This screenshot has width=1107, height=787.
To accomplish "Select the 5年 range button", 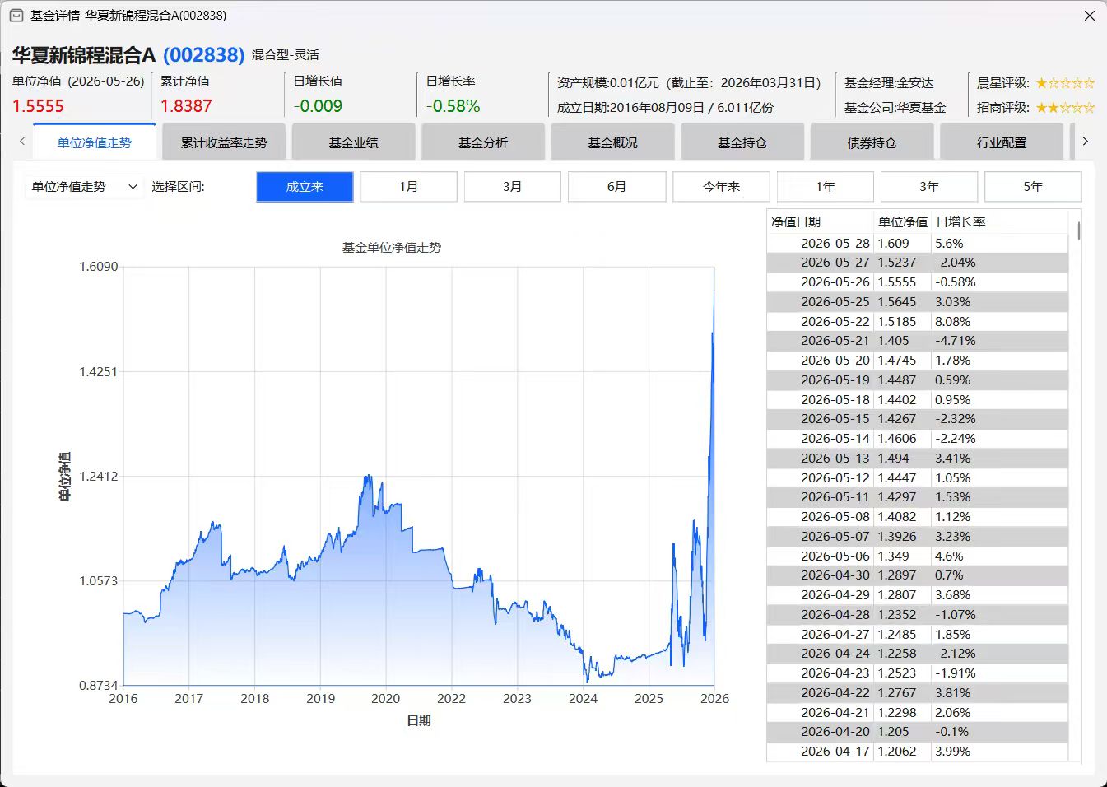I will tap(1033, 187).
